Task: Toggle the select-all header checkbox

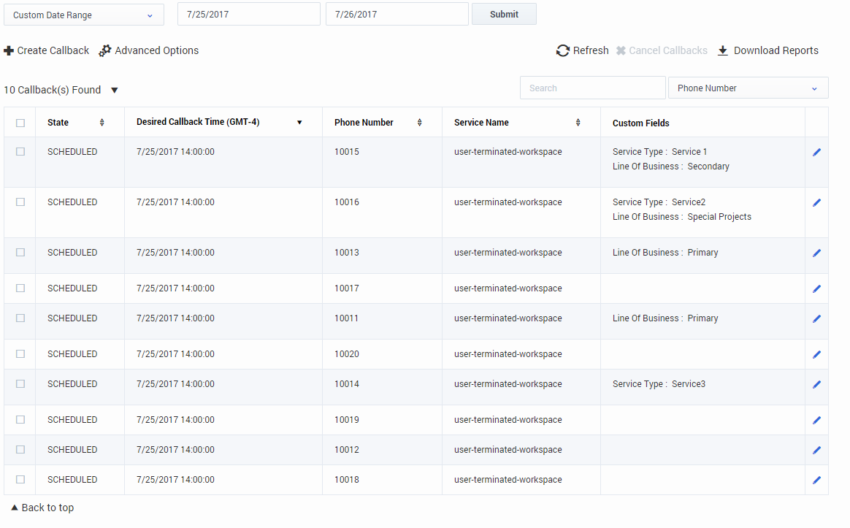Action: click(x=20, y=123)
